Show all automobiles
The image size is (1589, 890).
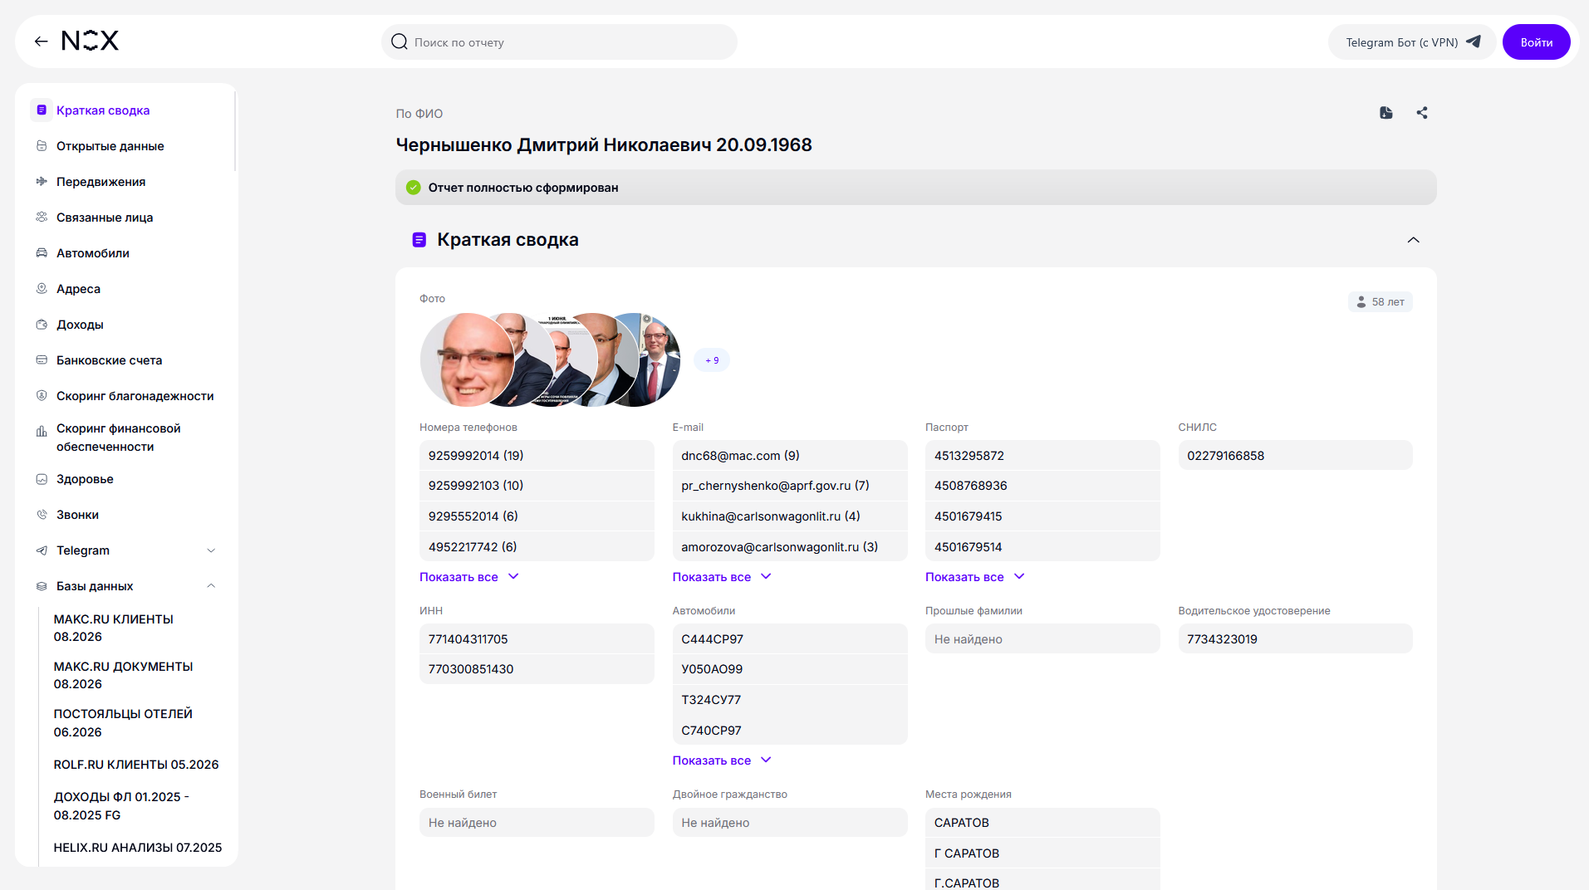point(722,760)
